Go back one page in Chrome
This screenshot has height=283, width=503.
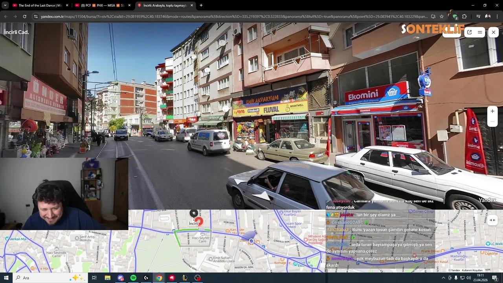coord(6,17)
